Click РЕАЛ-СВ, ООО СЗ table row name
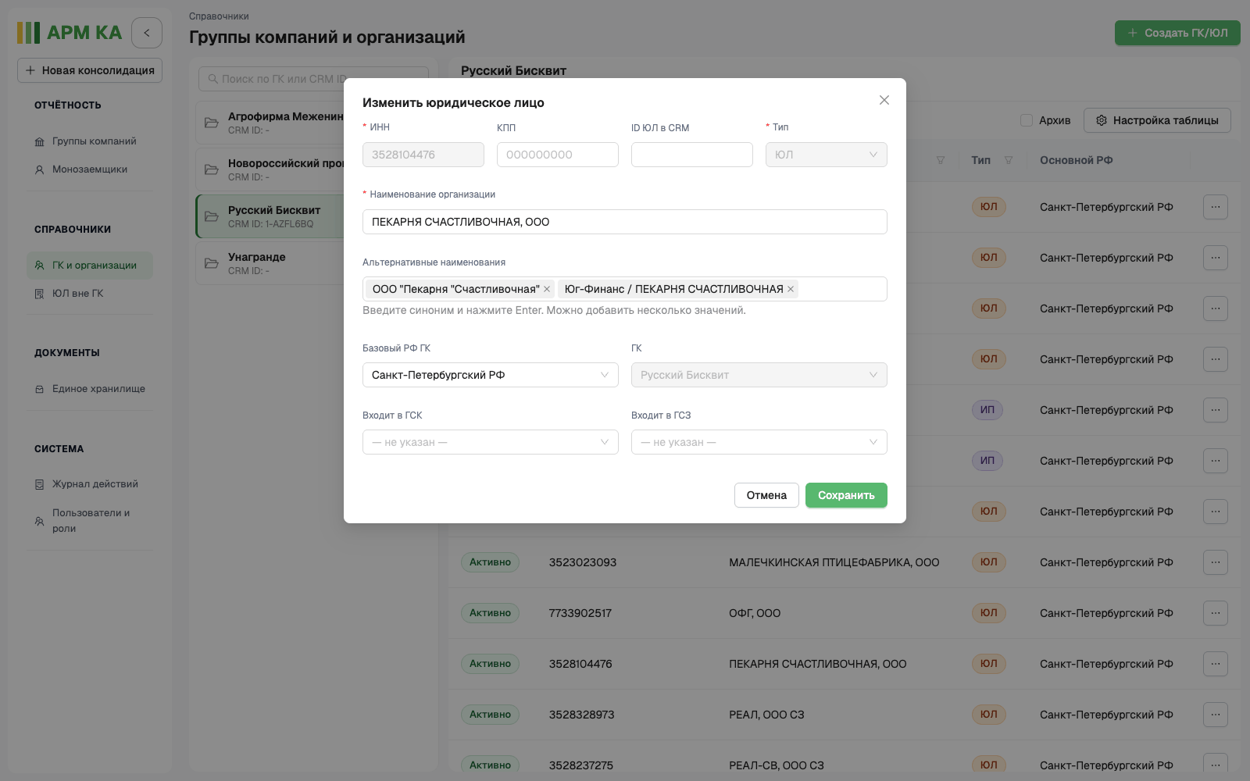 (777, 765)
